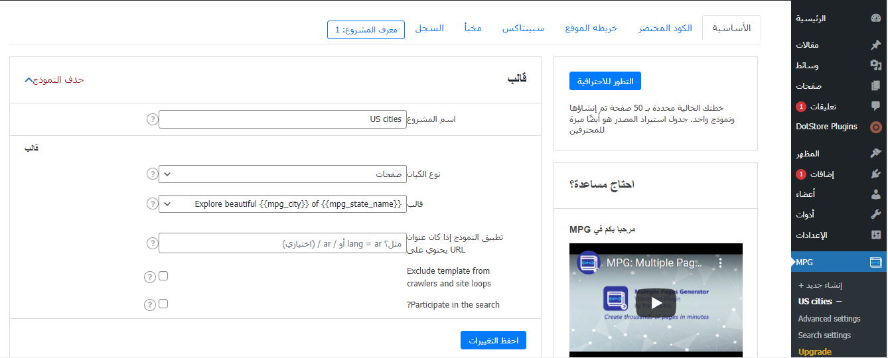Screen dimensions: 888x358
Task: Toggle Participate in the search checkbox
Action: tap(163, 304)
